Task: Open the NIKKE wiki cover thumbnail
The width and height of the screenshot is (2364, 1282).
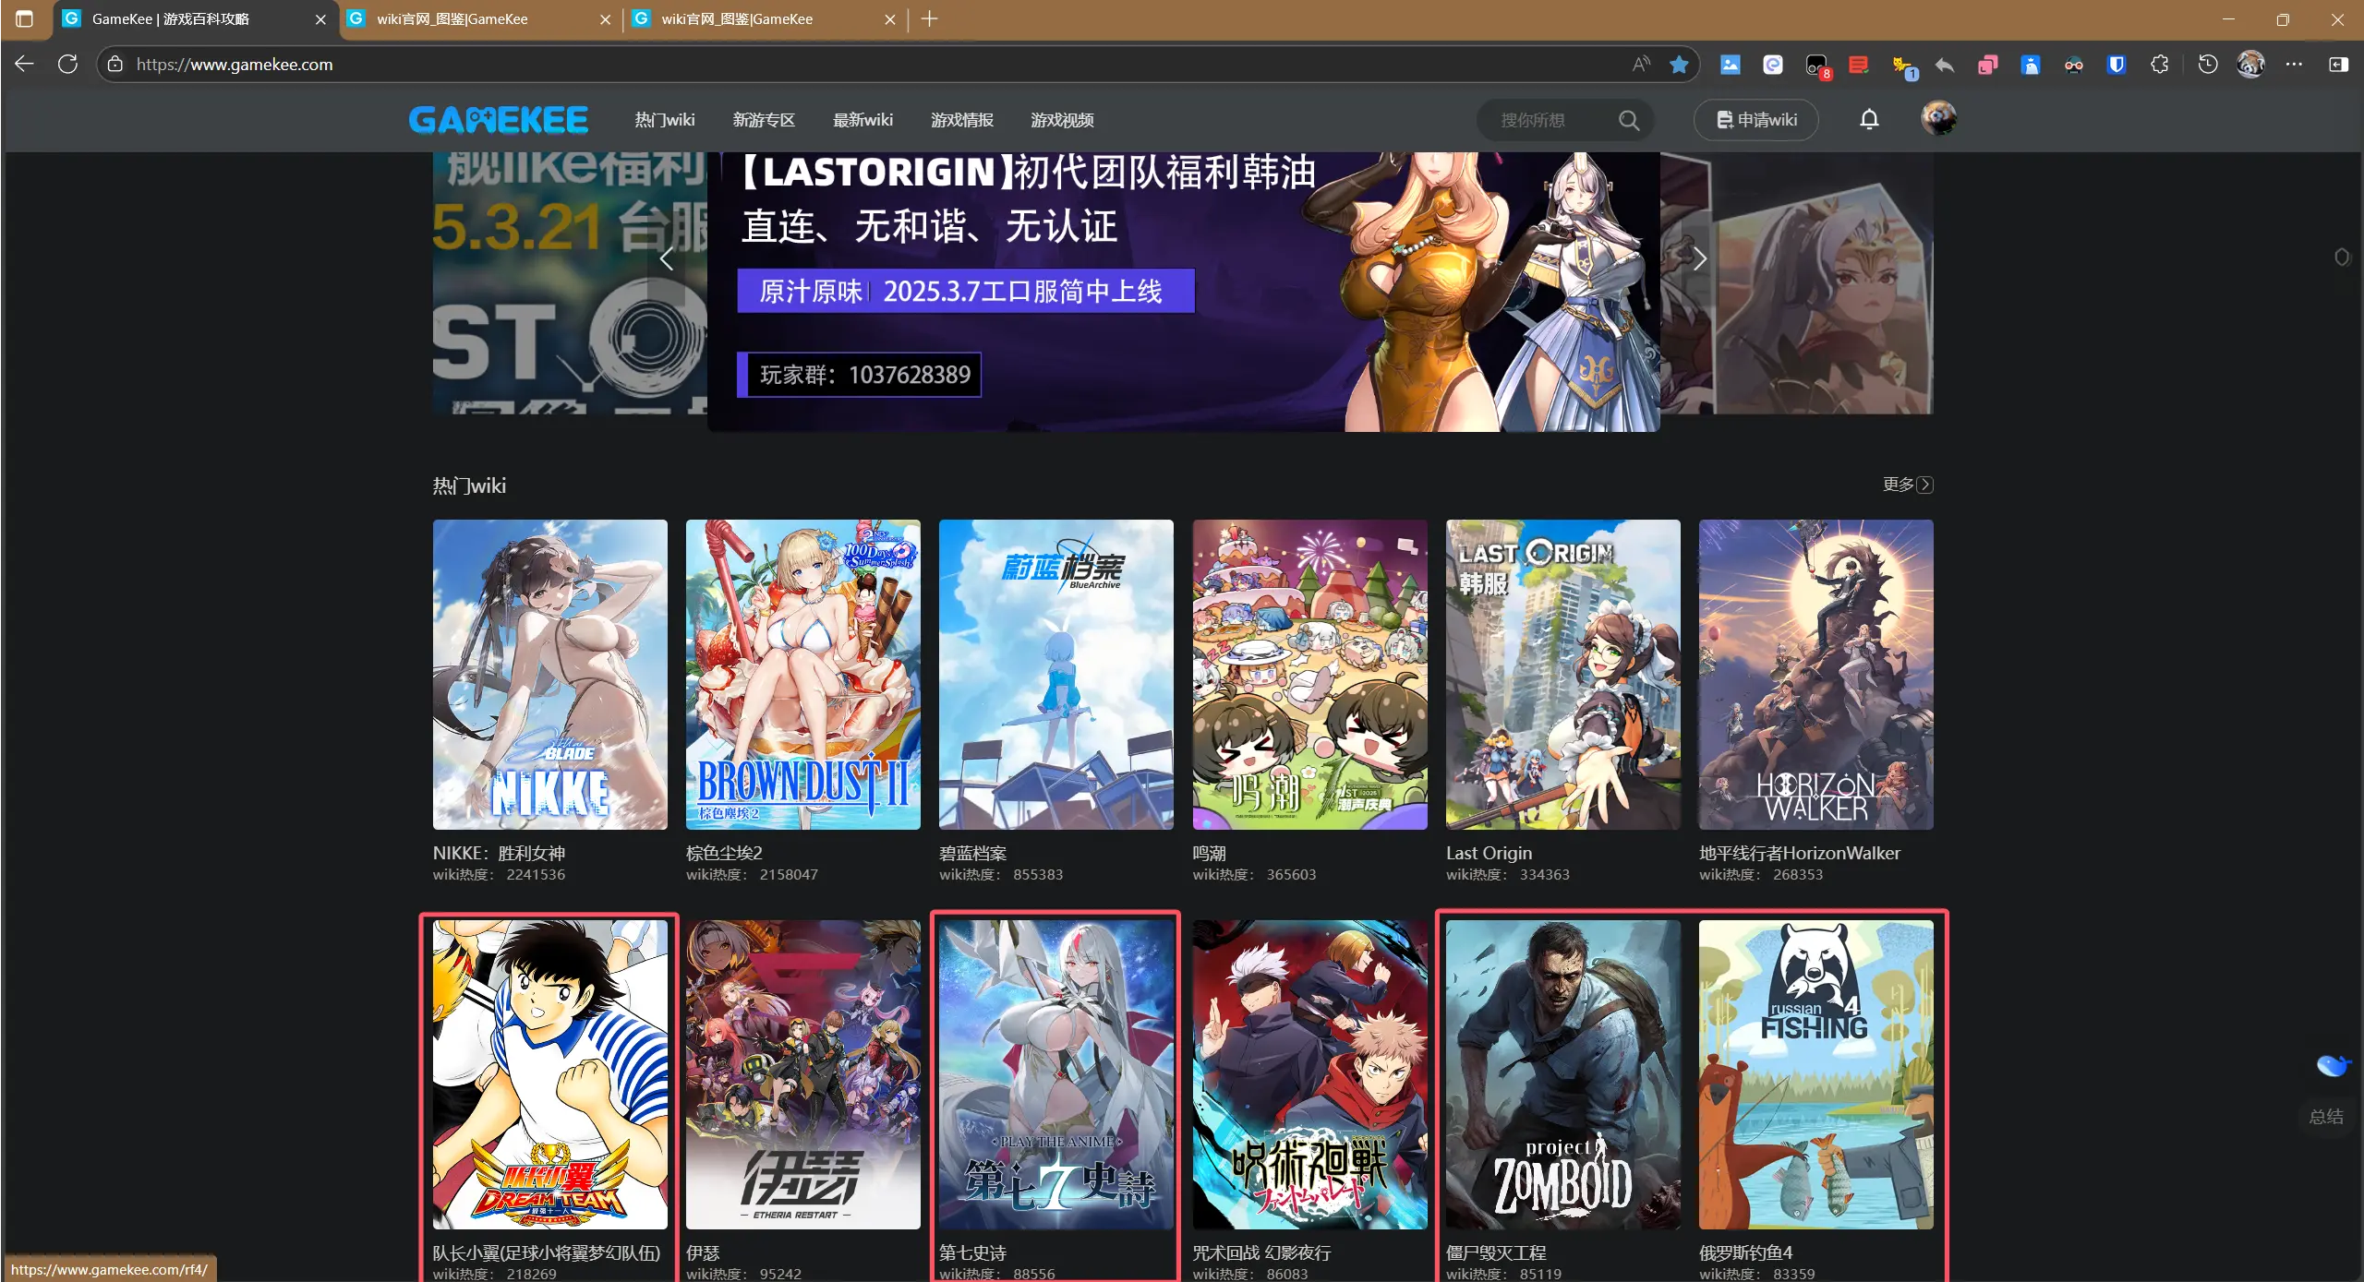Action: coord(550,674)
